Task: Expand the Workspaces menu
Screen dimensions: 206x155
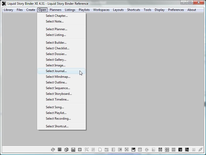Action: click(x=101, y=10)
